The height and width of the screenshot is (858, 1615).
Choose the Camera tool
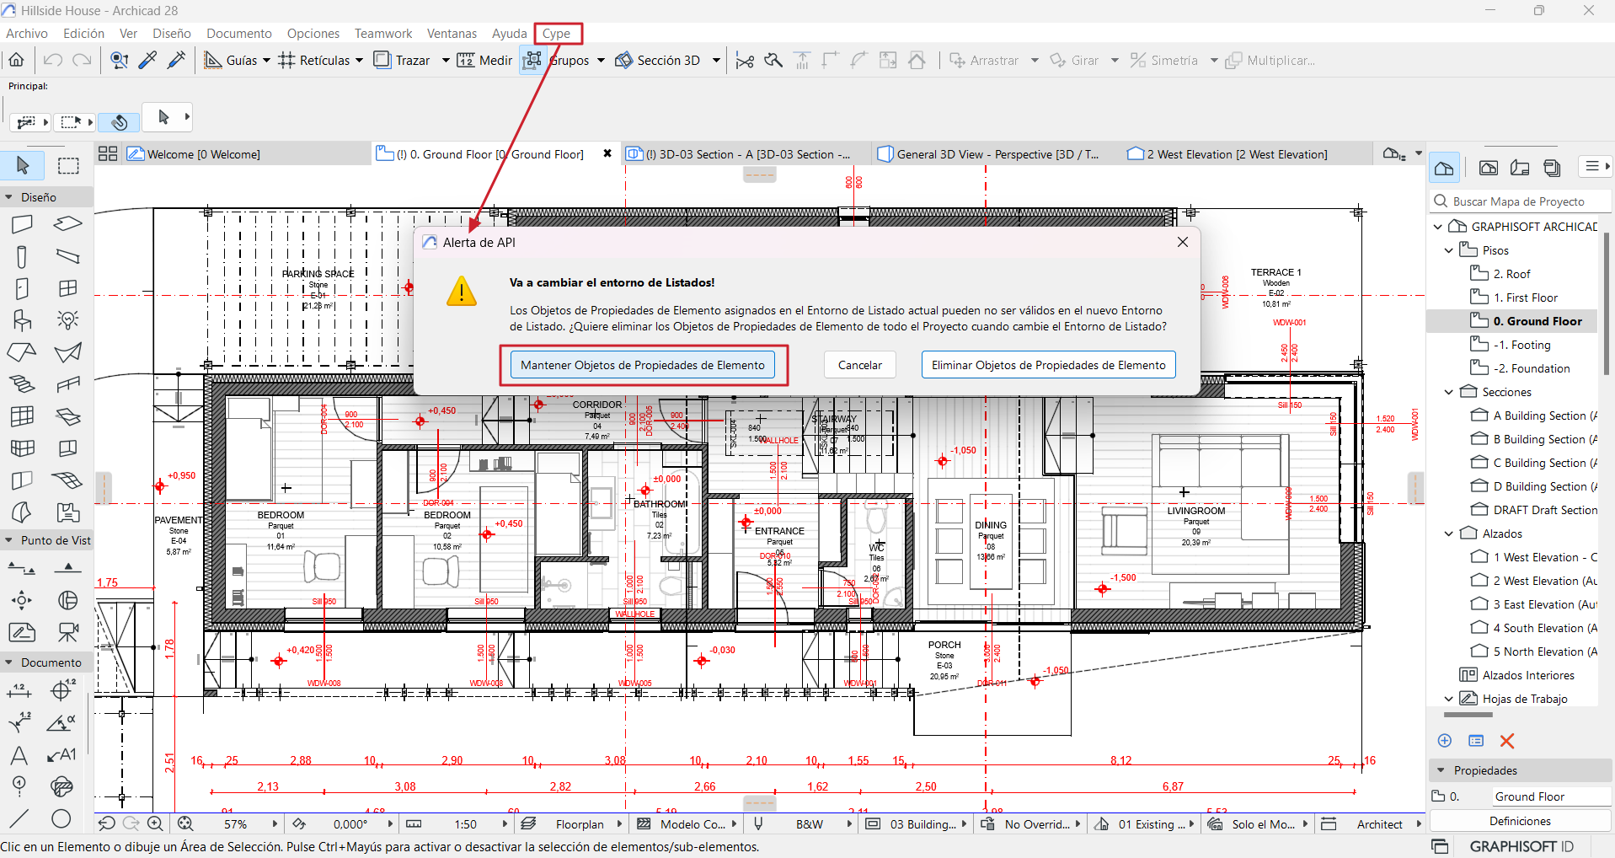click(67, 632)
